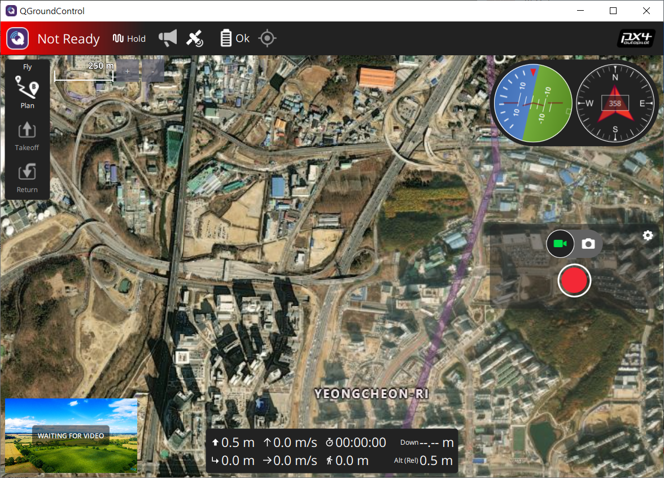This screenshot has width=664, height=478.
Task: Zoom in map with plus button
Action: [x=128, y=71]
